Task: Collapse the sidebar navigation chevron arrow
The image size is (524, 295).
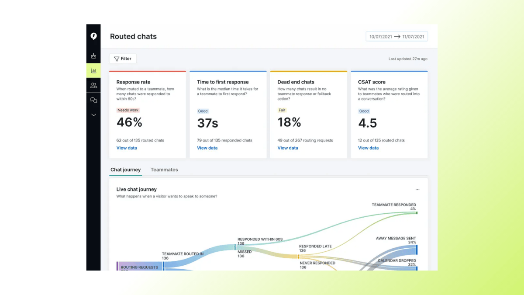Action: tap(93, 115)
